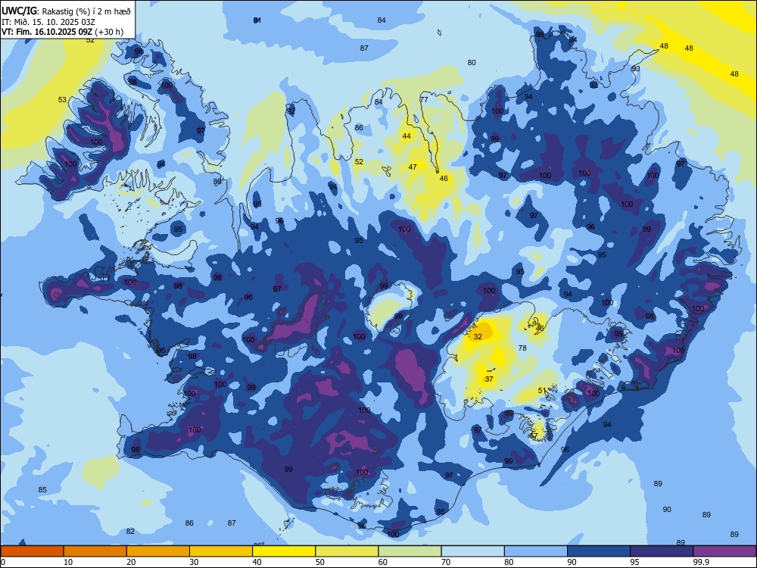Click the humidity value '51' on the map
Viewport: 757px width, 568px height.
coord(542,391)
